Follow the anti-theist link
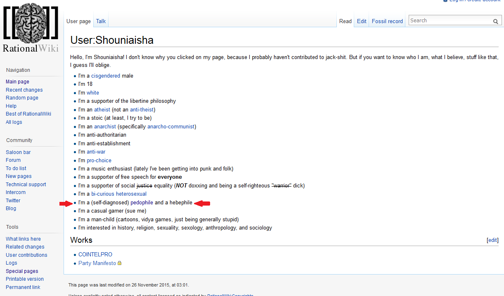Viewport: 504px width, 296px height. tap(142, 110)
